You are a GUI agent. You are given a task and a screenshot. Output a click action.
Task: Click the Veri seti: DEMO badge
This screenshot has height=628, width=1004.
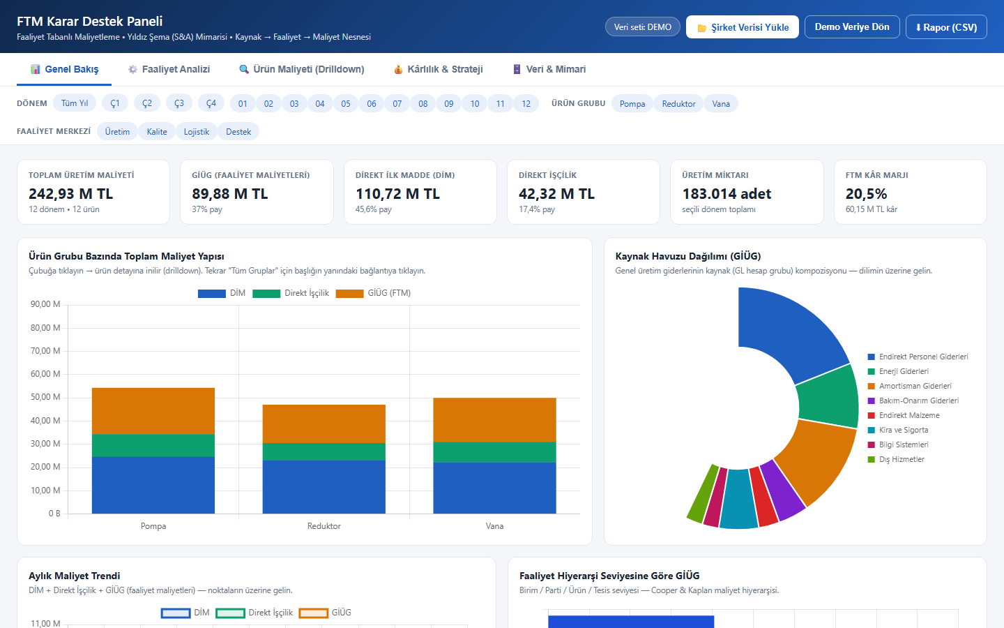(x=643, y=27)
